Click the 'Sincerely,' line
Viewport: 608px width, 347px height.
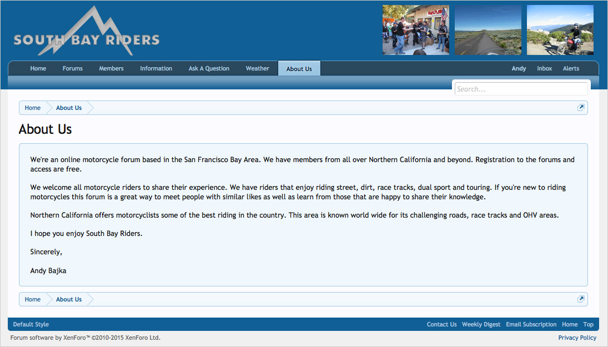pos(46,252)
